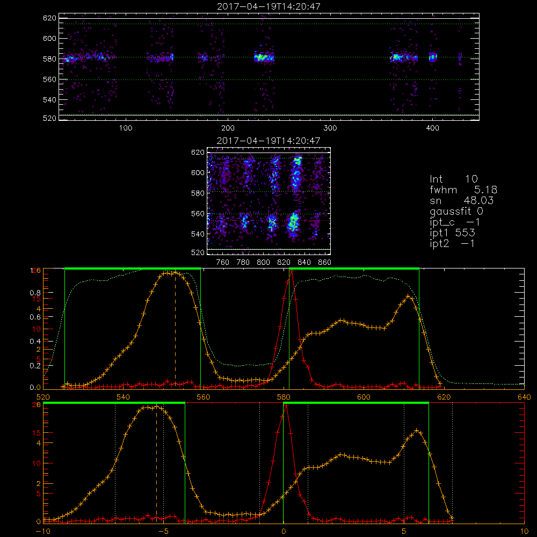Select the 'Int 10' parameter line
The width and height of the screenshot is (537, 537).
453,179
